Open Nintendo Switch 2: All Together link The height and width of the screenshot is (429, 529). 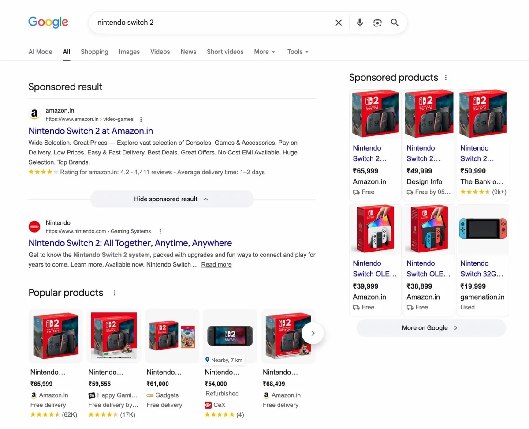[130, 243]
